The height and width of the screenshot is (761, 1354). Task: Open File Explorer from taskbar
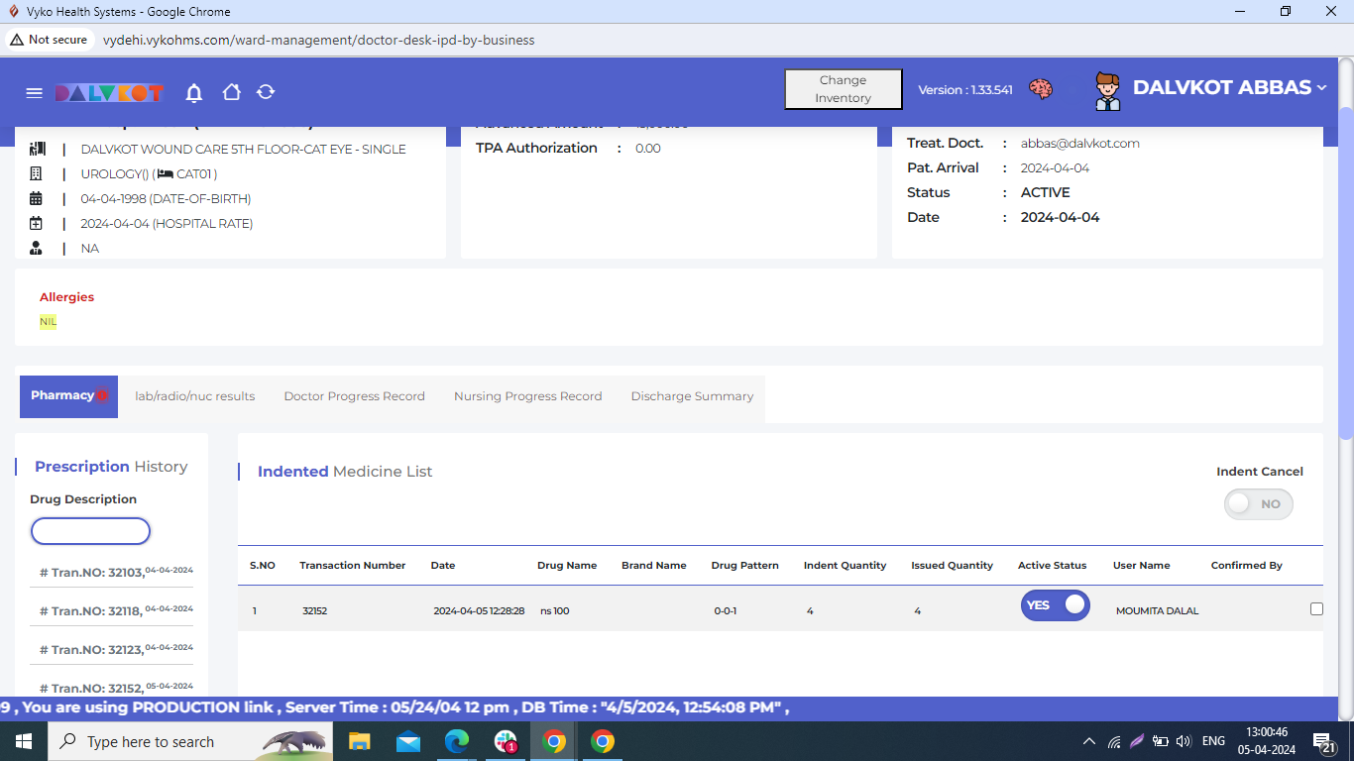(359, 741)
